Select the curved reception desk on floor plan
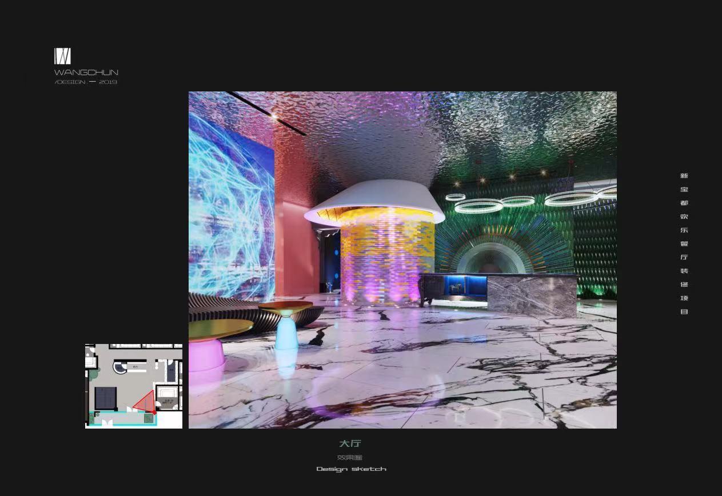Image resolution: width=722 pixels, height=496 pixels. pyautogui.click(x=121, y=367)
